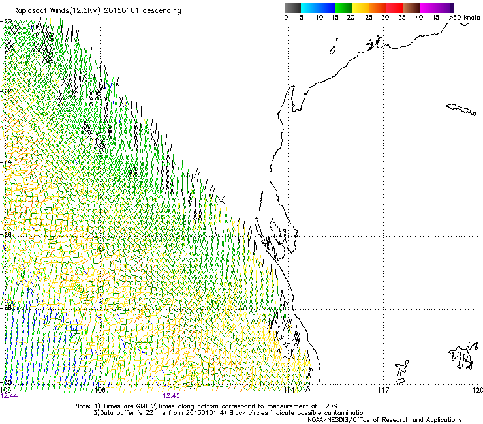This screenshot has width=483, height=424.
Task: Click the '108' longitude axis label
Action: coord(100,391)
